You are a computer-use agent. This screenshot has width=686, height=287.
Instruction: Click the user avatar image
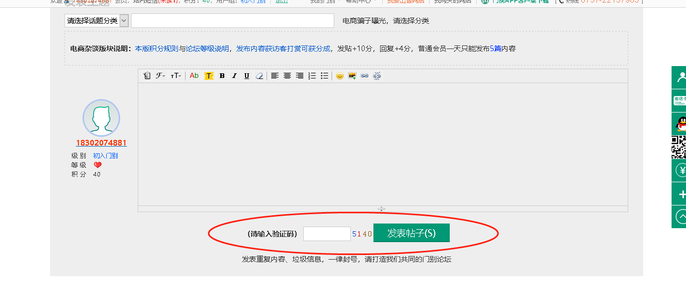101,118
